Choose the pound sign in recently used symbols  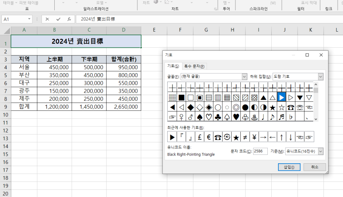click(200, 137)
